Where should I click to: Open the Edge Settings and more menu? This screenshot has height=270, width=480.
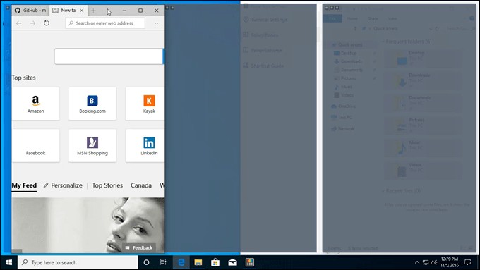click(x=157, y=23)
